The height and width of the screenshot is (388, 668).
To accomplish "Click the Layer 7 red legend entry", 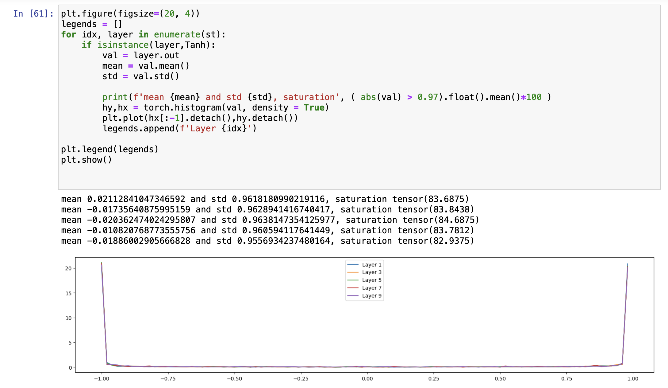I will pos(371,288).
